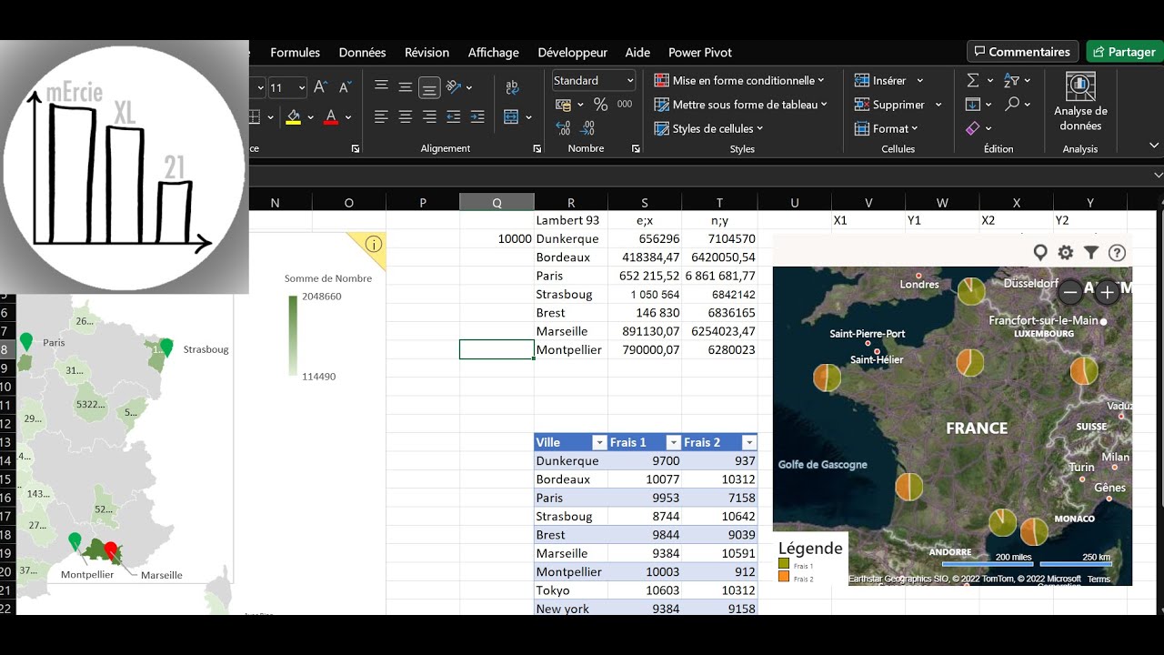The height and width of the screenshot is (655, 1164).
Task: Open the Format cells menu
Action: 886,129
